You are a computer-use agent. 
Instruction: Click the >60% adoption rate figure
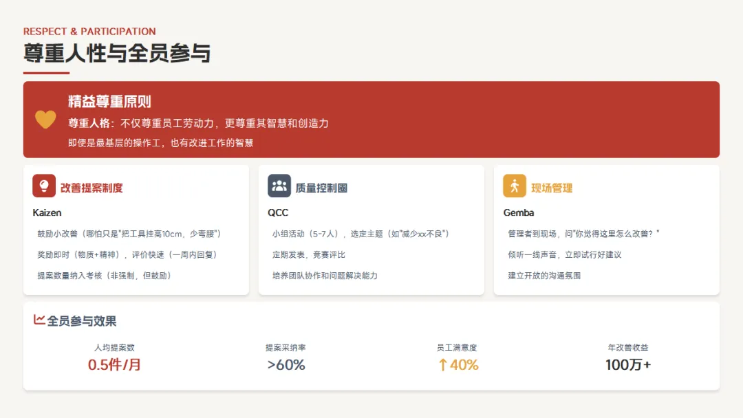pyautogui.click(x=286, y=365)
